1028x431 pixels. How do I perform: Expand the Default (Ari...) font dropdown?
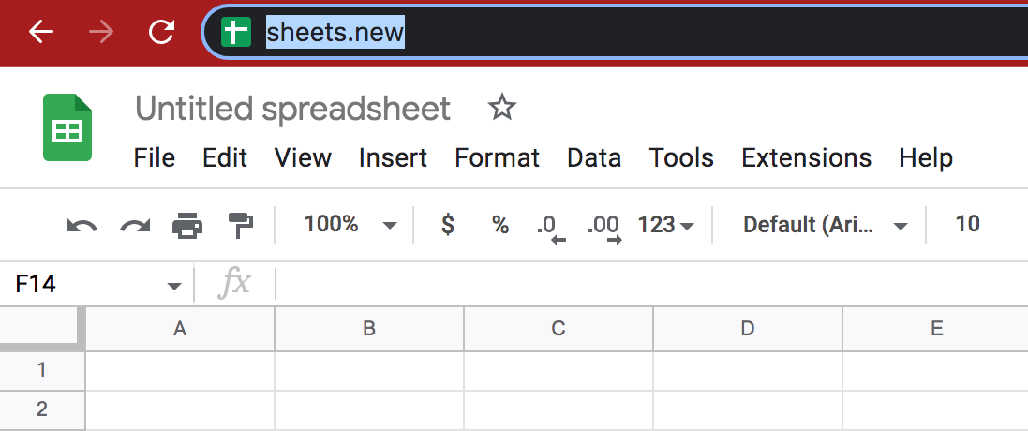pos(826,225)
